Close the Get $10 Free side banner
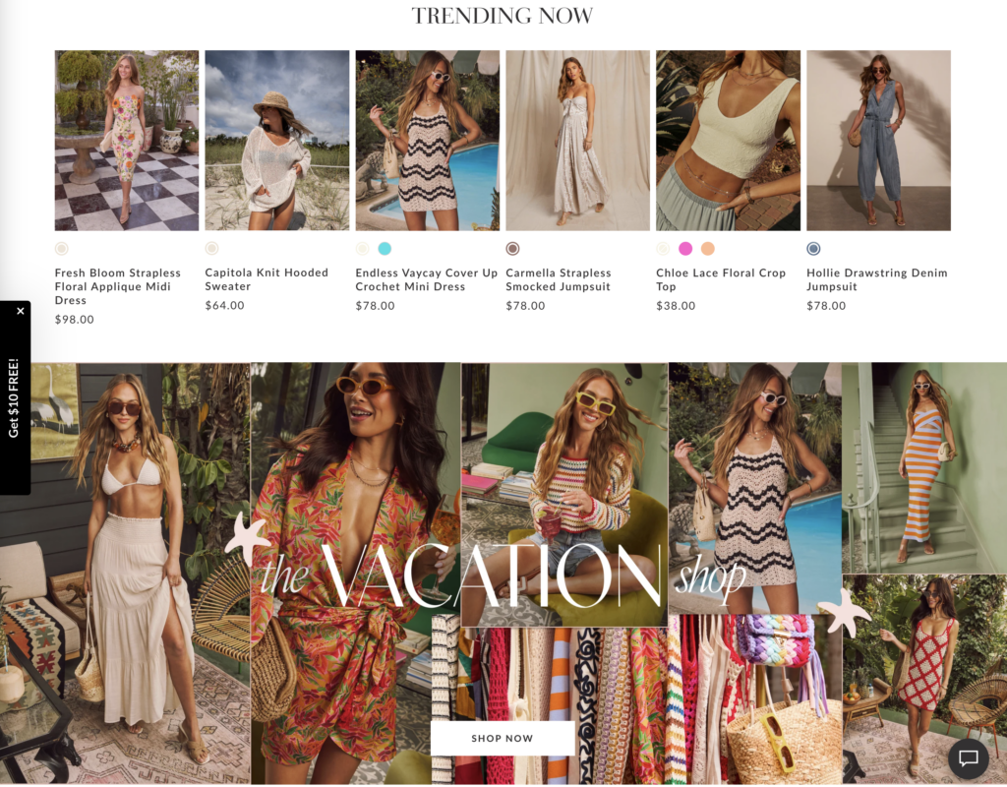This screenshot has width=1007, height=787. pos(21,311)
